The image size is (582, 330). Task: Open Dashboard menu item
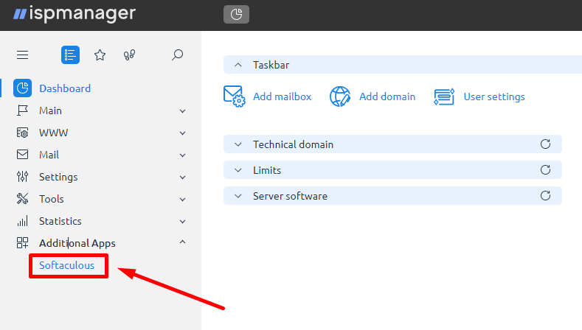65,88
